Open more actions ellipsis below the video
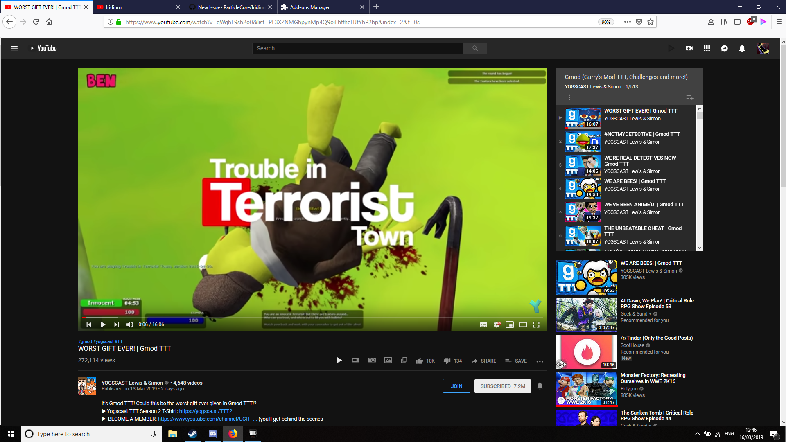Screen dimensions: 786x442 click(x=540, y=361)
